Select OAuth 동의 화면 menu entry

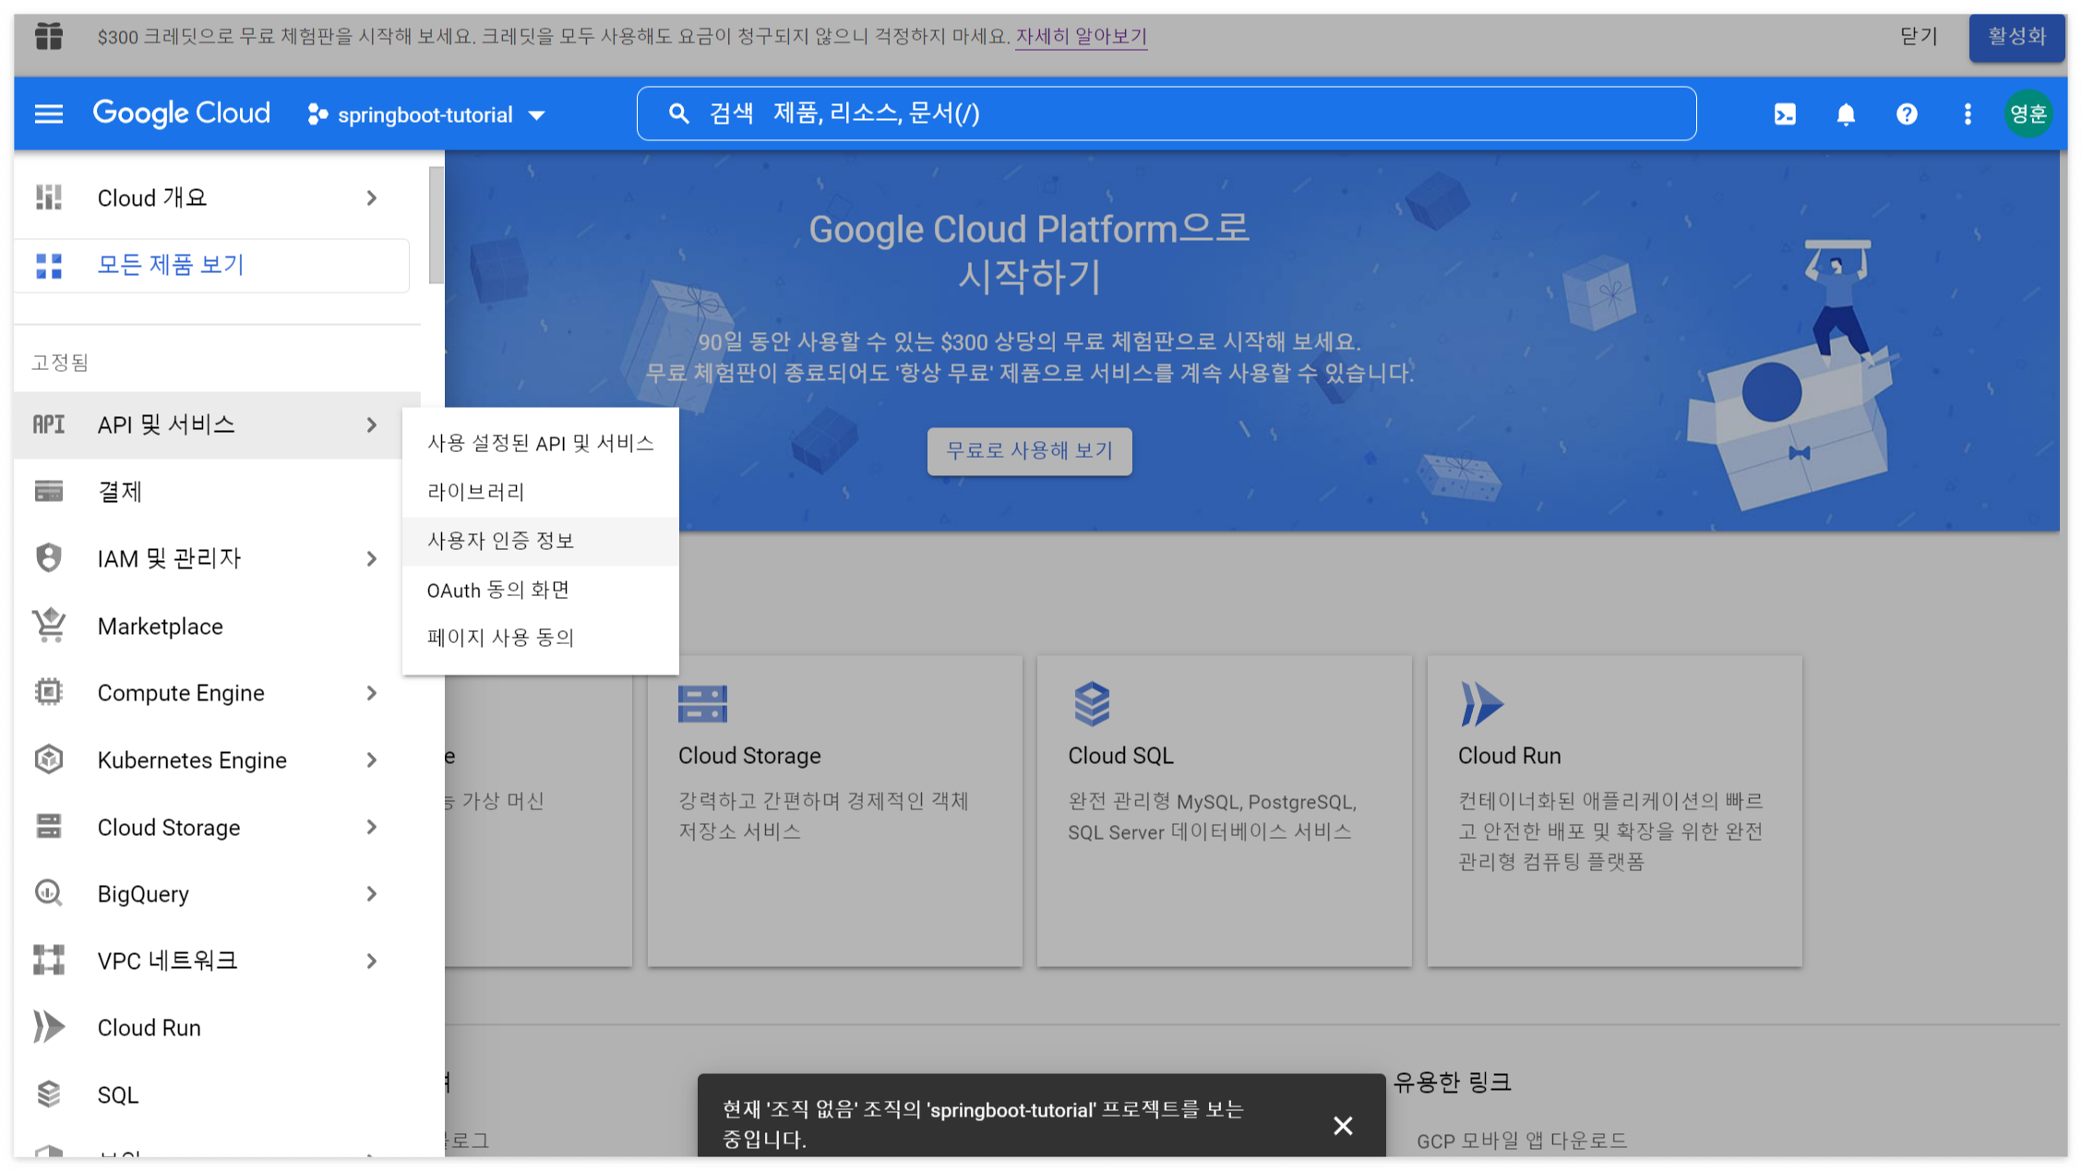click(498, 590)
